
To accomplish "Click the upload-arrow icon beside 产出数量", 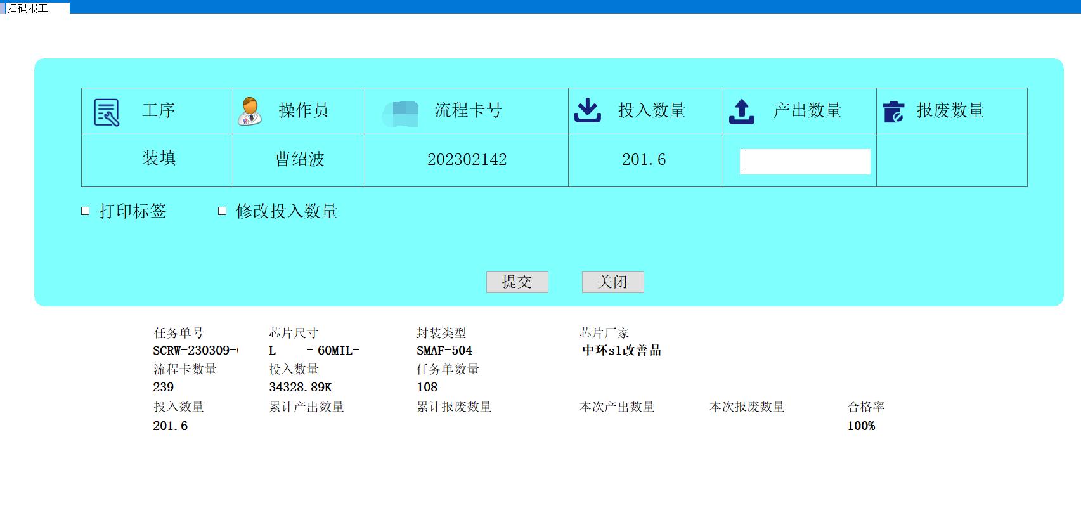I will click(741, 112).
